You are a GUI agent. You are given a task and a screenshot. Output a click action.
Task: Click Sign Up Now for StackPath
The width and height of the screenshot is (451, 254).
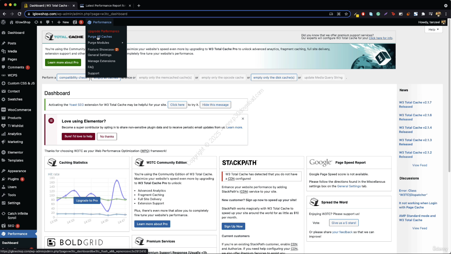point(233,226)
